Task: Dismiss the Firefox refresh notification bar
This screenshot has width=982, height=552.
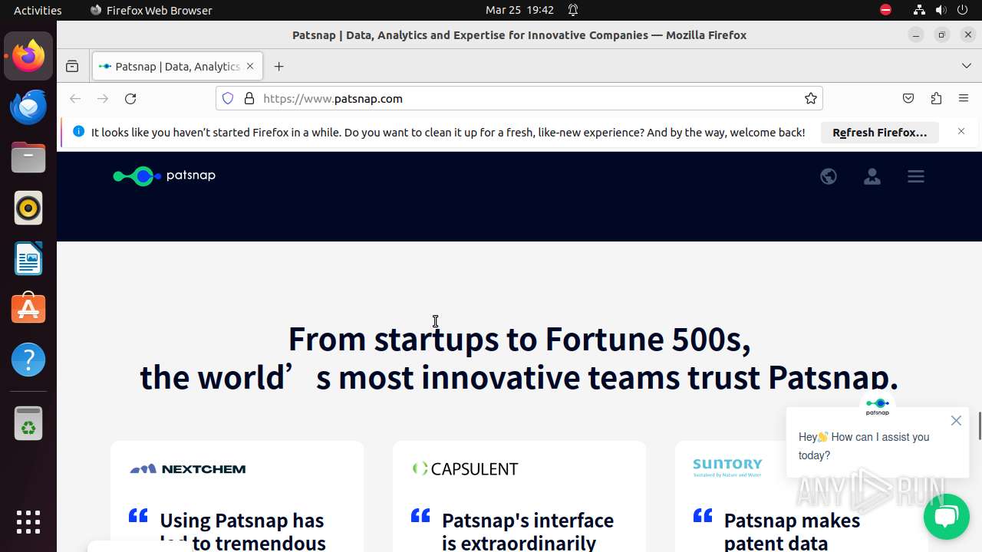Action: click(961, 131)
